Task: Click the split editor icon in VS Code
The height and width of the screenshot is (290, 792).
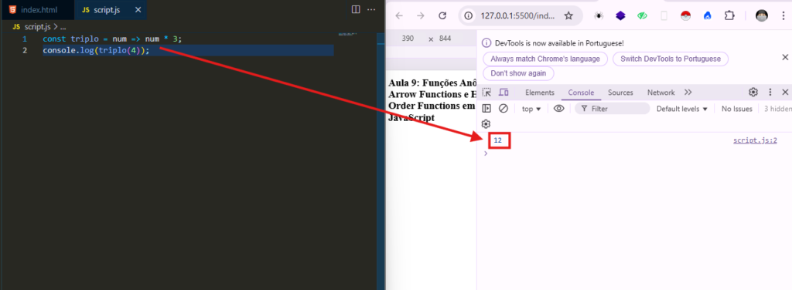Action: 356,9
